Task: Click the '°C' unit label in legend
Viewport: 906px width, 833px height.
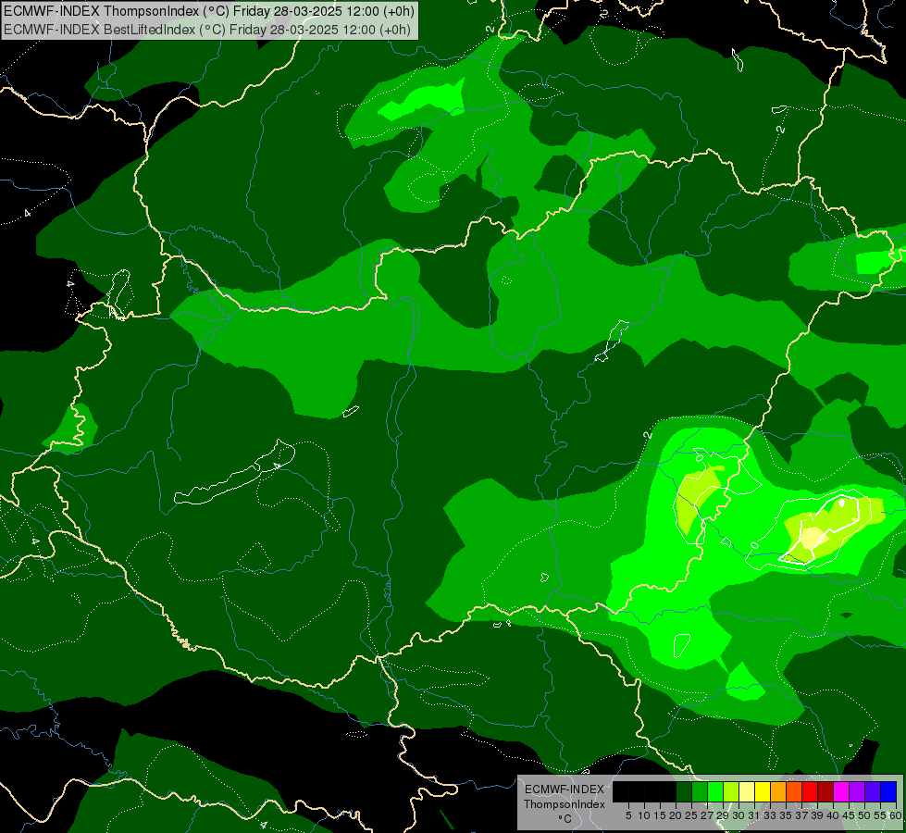Action: [x=565, y=819]
